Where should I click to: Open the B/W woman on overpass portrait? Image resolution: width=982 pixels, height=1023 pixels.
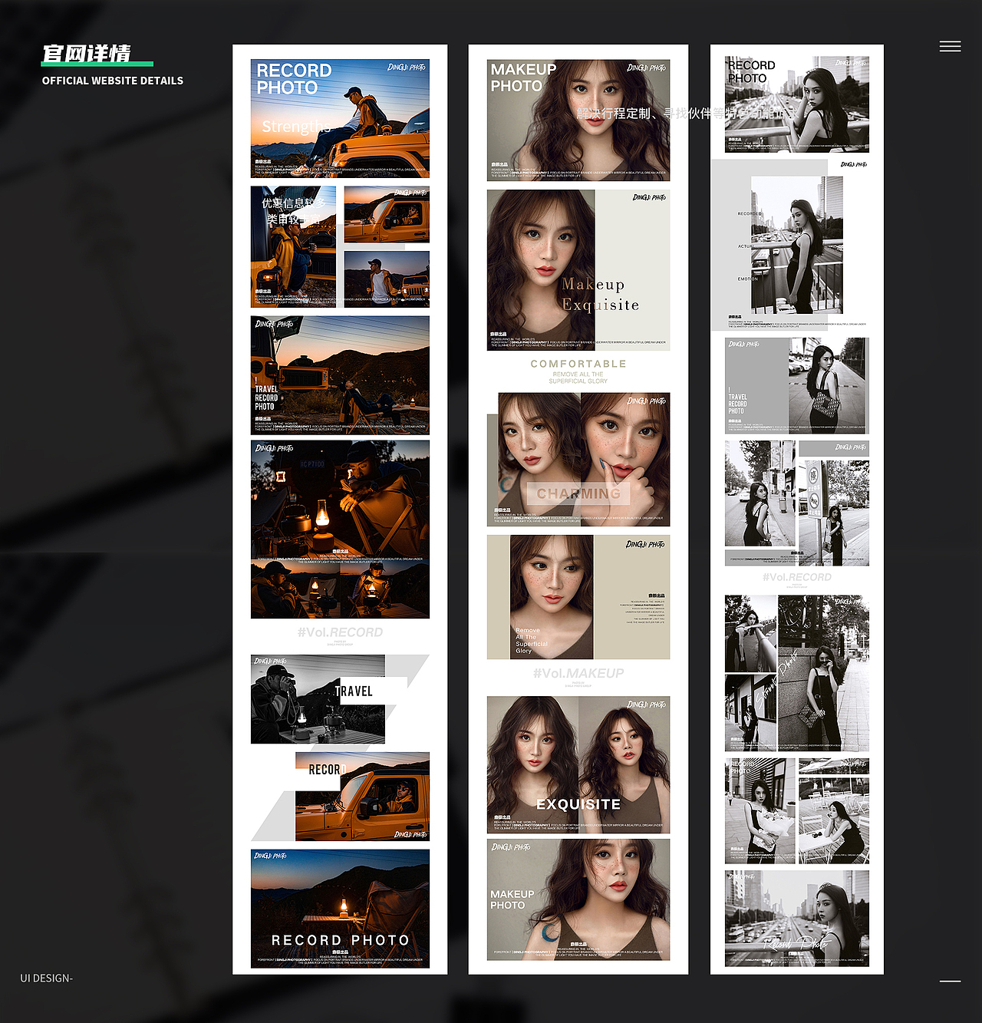point(796,245)
